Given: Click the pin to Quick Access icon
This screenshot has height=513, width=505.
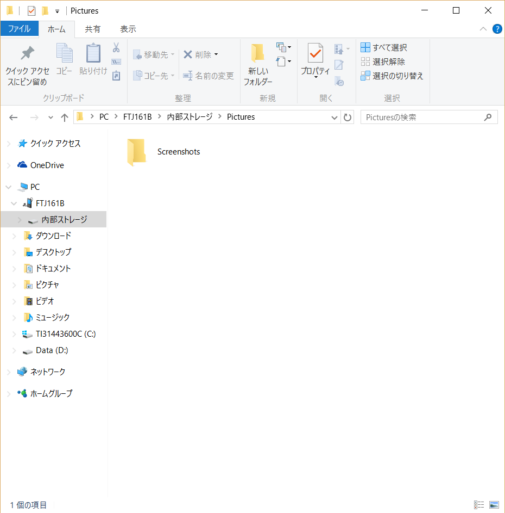Looking at the screenshot, I should [x=27, y=54].
